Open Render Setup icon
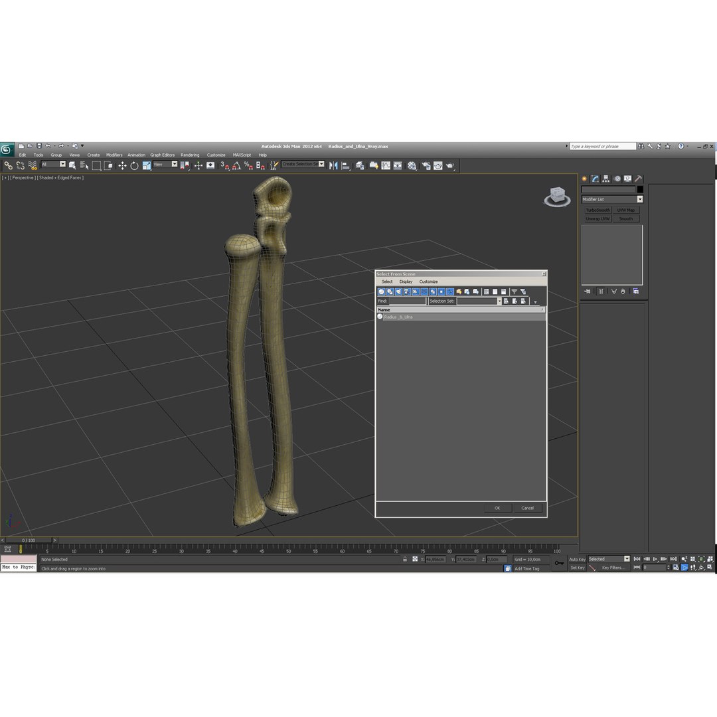This screenshot has height=717, width=717. [426, 165]
